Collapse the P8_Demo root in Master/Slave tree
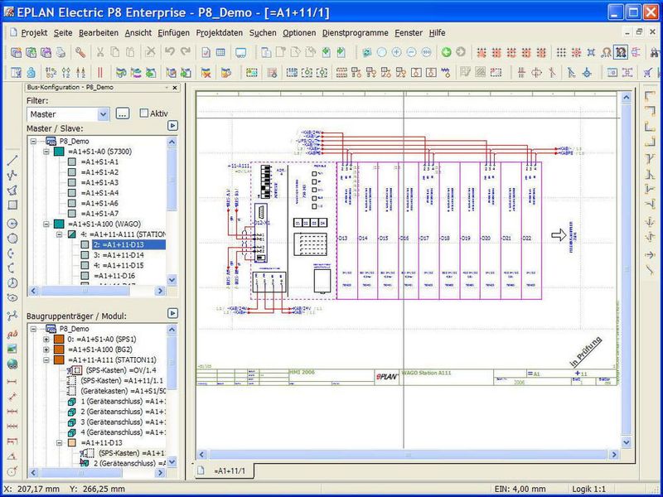 click(33, 141)
